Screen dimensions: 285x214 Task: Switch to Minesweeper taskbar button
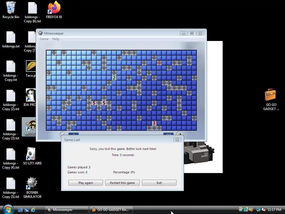[67, 210]
